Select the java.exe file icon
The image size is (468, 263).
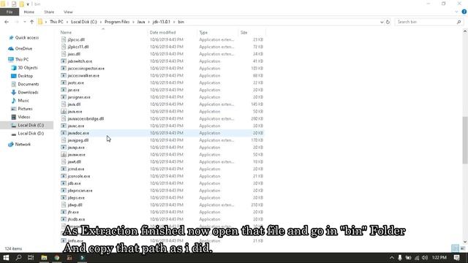tap(64, 111)
